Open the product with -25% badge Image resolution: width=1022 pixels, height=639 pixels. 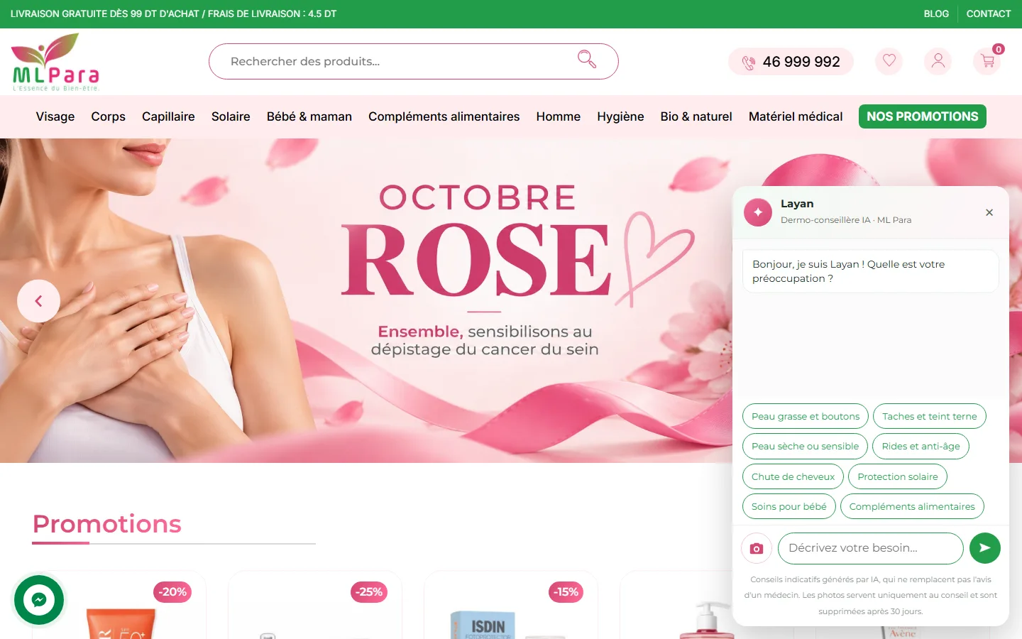click(314, 606)
